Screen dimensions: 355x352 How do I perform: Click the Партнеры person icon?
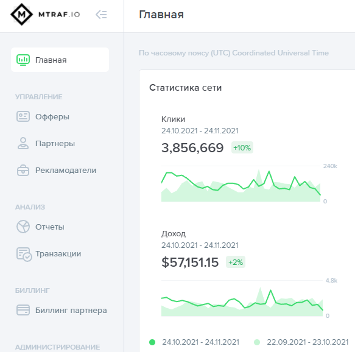pyautogui.click(x=23, y=143)
